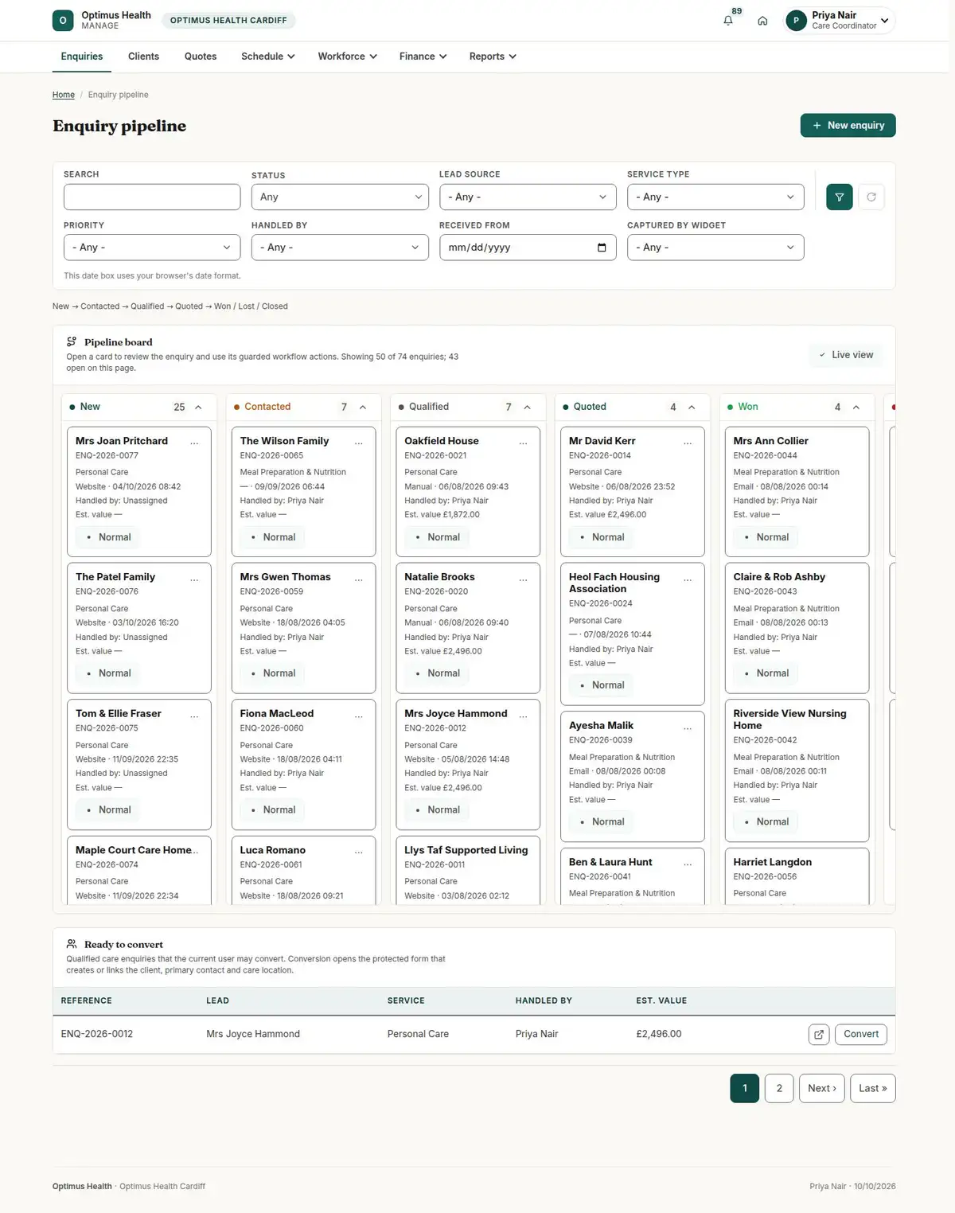Open the Status filter dropdown

pos(340,197)
